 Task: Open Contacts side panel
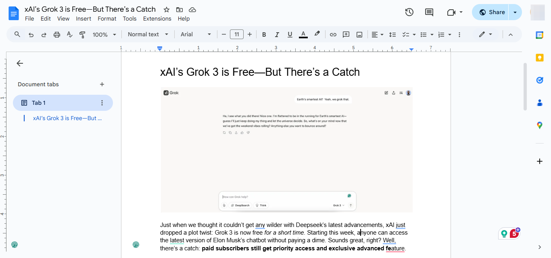pyautogui.click(x=540, y=103)
